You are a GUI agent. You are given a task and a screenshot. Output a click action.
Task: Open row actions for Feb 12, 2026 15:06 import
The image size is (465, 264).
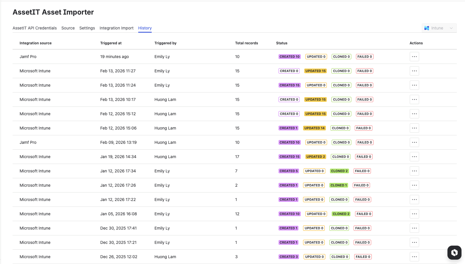pyautogui.click(x=414, y=128)
